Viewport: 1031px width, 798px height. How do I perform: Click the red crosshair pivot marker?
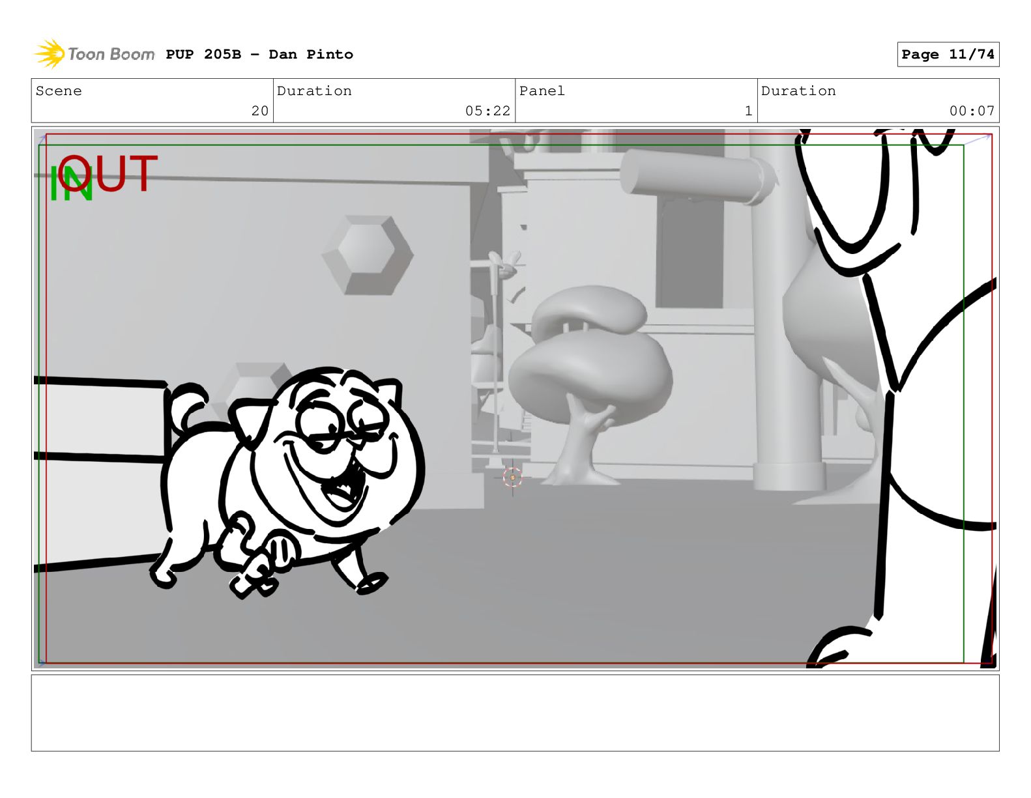click(x=512, y=477)
